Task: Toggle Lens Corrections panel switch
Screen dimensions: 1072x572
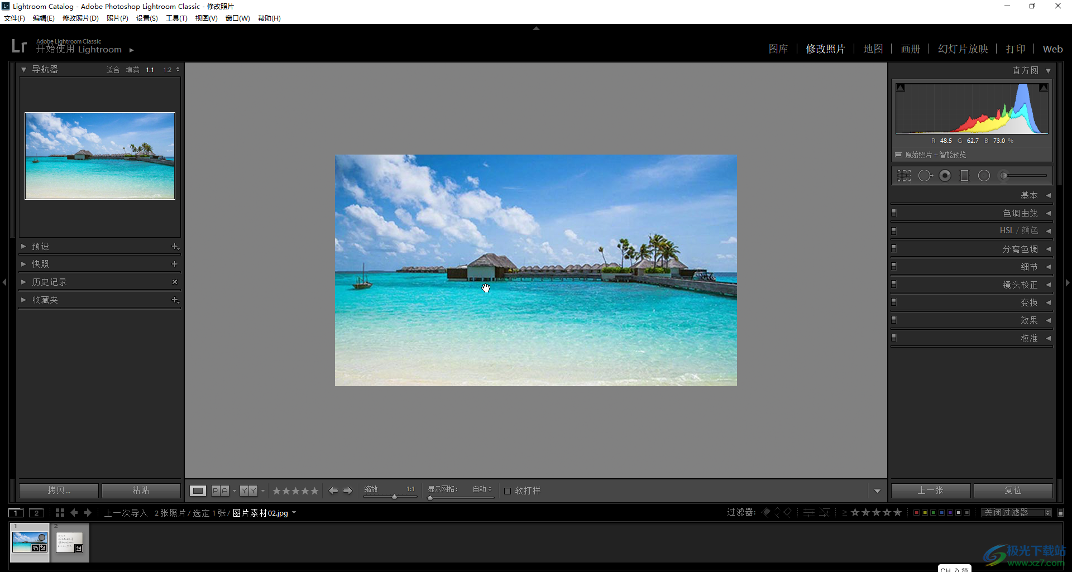Action: pos(894,284)
